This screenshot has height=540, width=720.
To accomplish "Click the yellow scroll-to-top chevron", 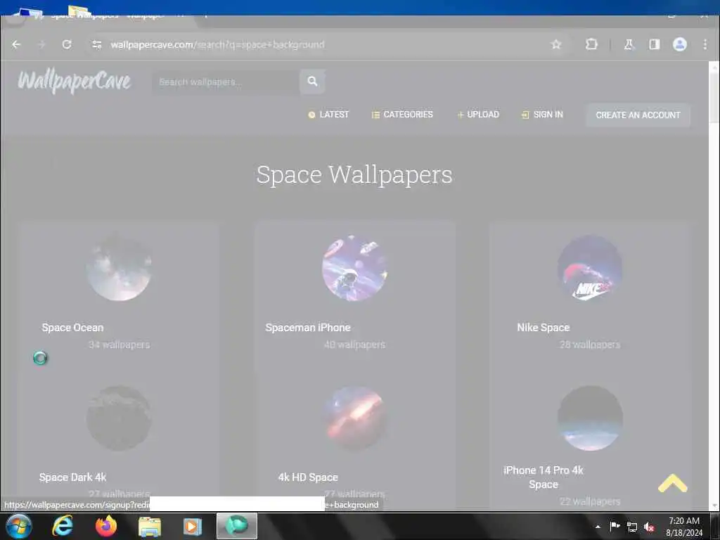I will pyautogui.click(x=672, y=483).
